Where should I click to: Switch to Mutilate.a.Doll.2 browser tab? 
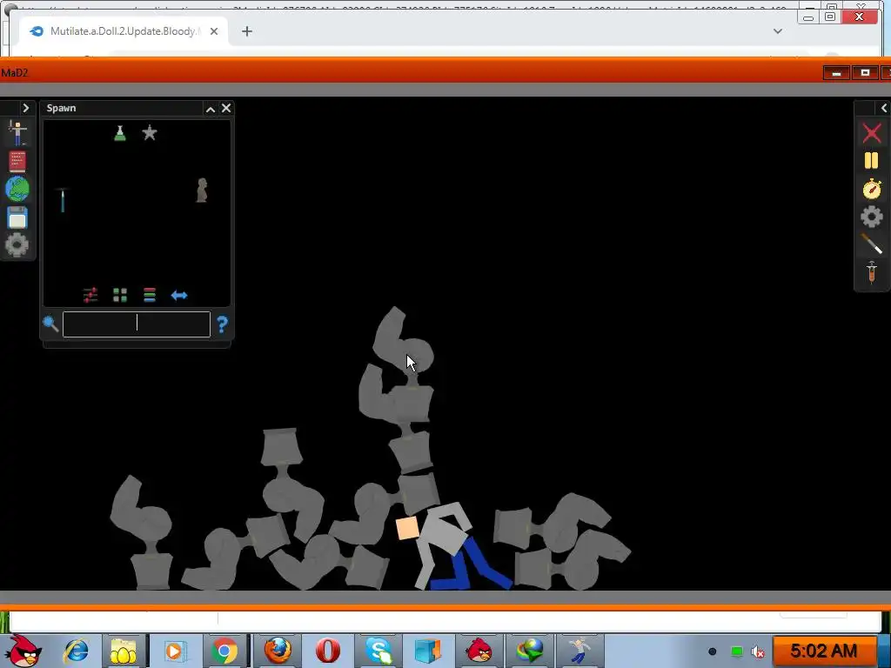pyautogui.click(x=123, y=31)
